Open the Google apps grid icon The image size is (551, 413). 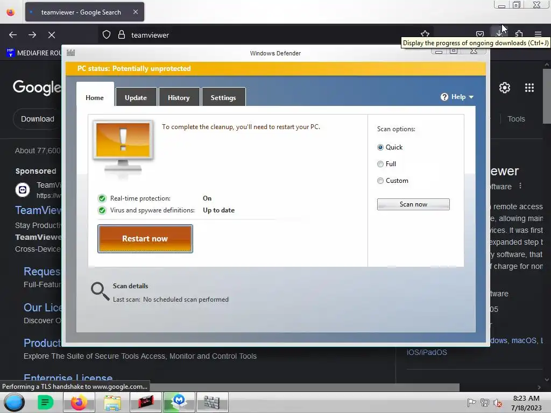(x=529, y=88)
